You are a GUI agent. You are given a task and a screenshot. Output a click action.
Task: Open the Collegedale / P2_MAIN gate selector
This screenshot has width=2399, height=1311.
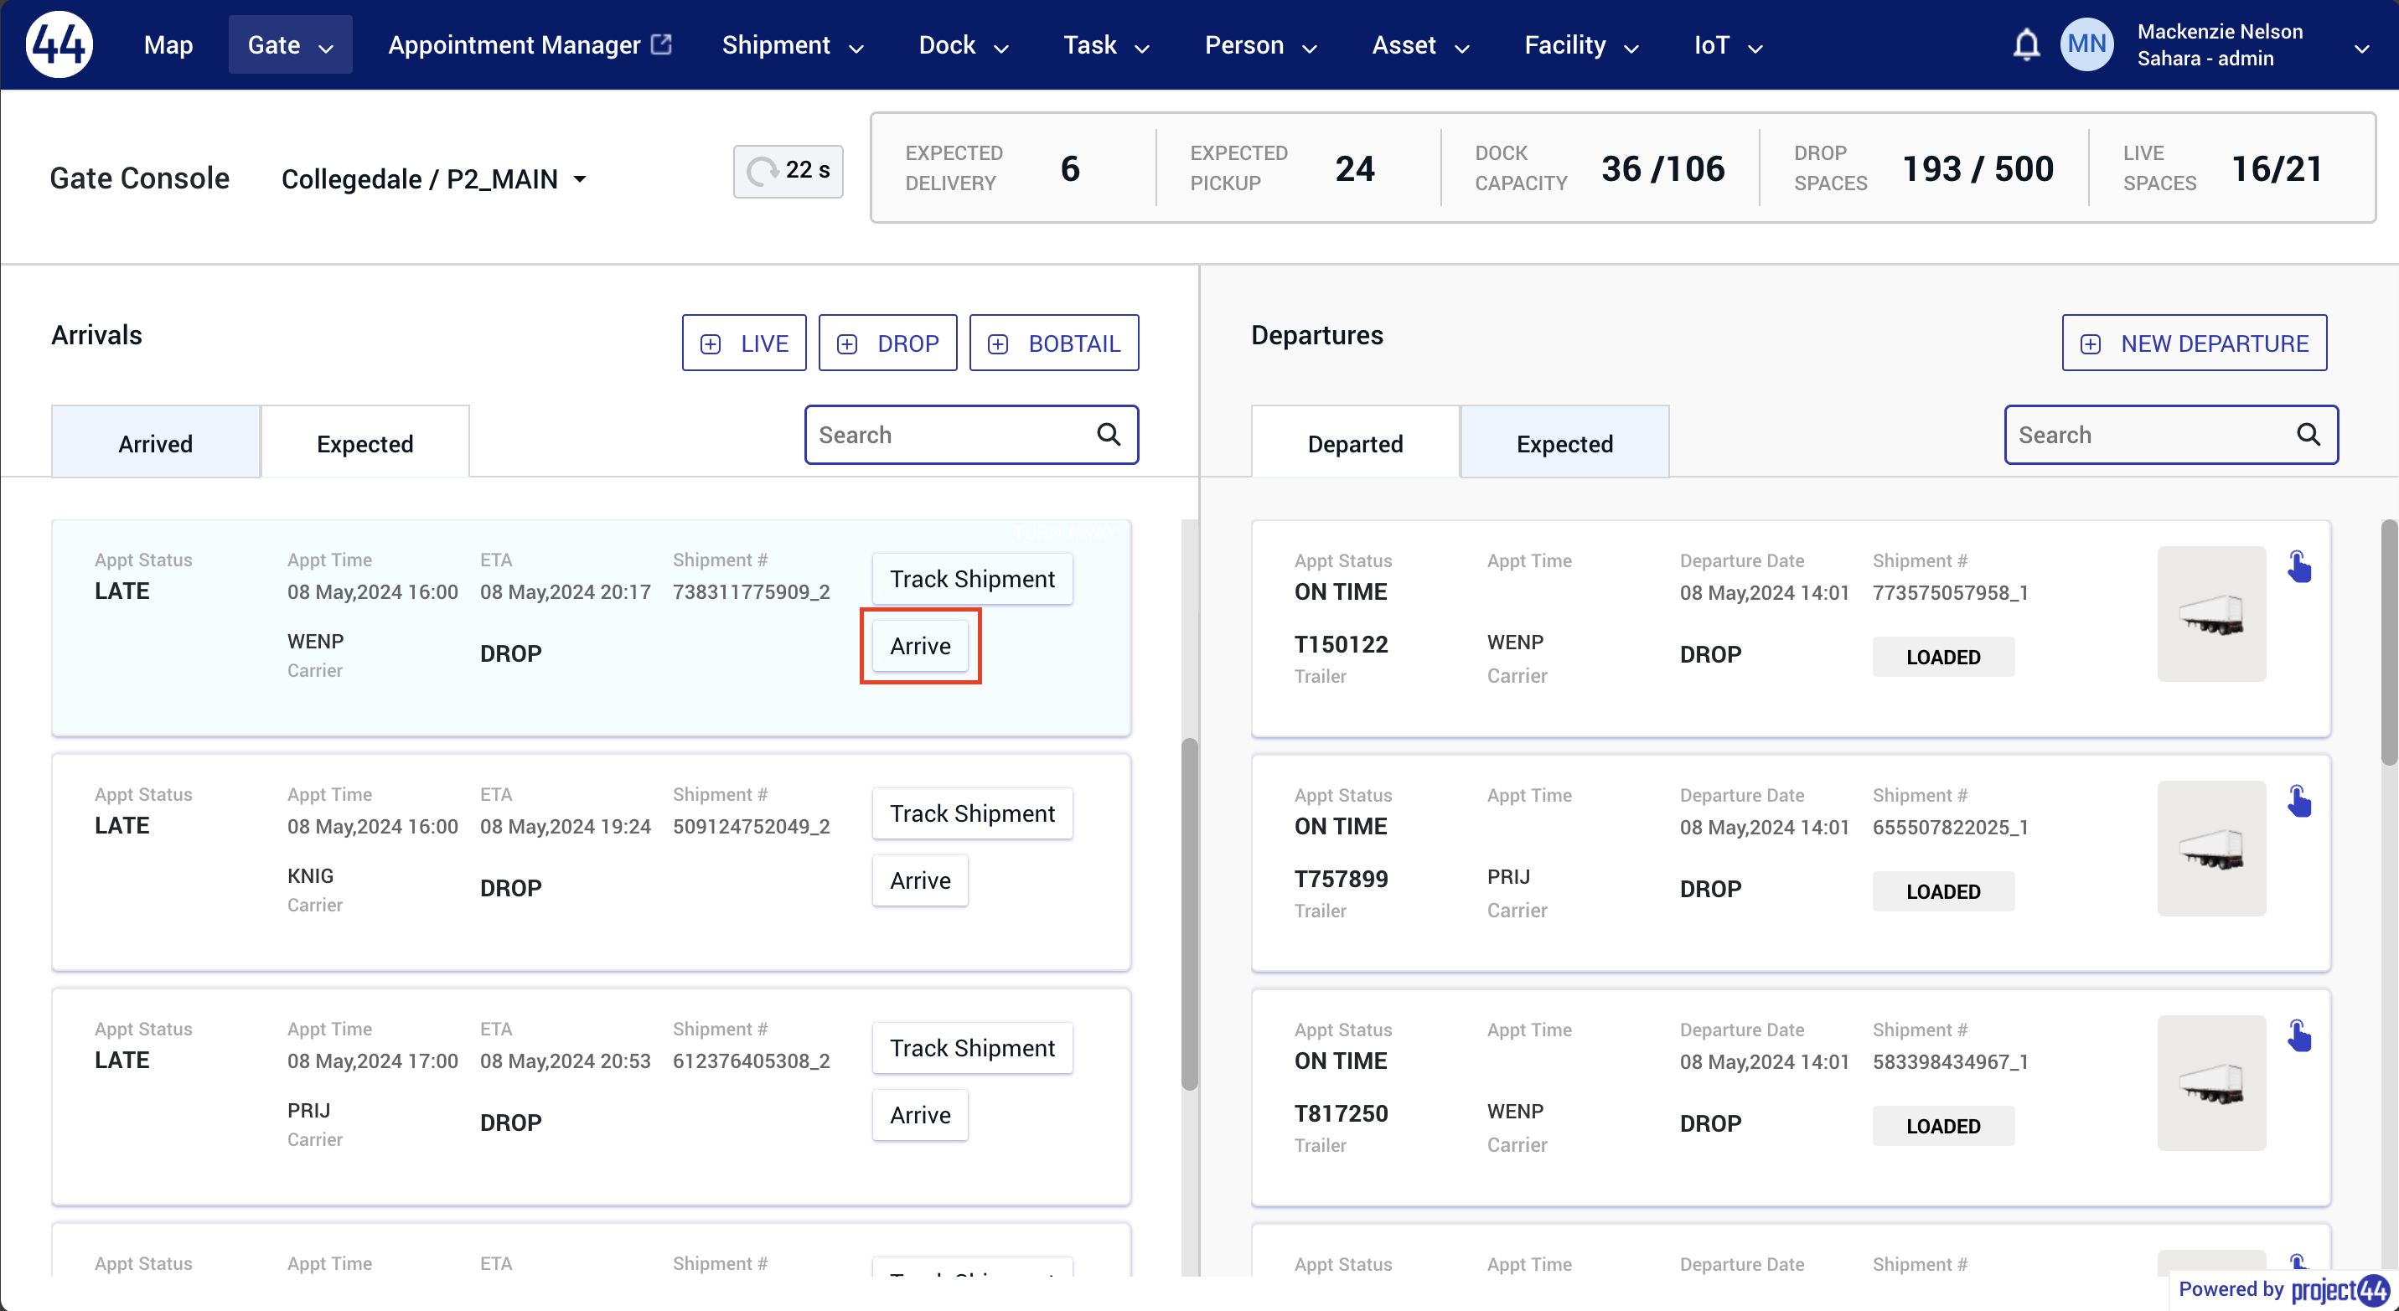(x=434, y=178)
